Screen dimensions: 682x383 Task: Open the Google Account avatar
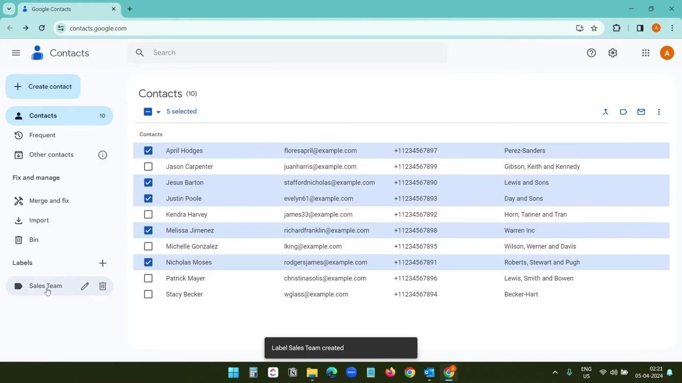[x=667, y=53]
